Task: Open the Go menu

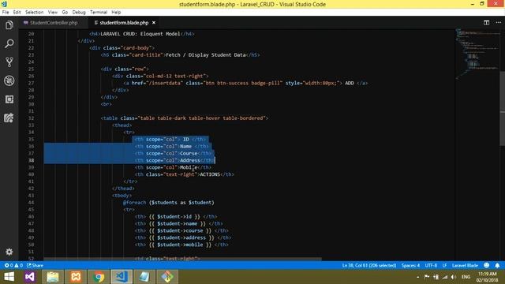Action: pos(65,13)
